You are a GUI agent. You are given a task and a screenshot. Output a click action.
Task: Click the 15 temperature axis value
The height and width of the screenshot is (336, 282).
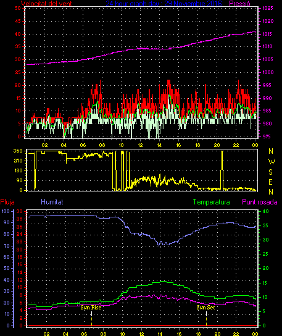click(265, 283)
